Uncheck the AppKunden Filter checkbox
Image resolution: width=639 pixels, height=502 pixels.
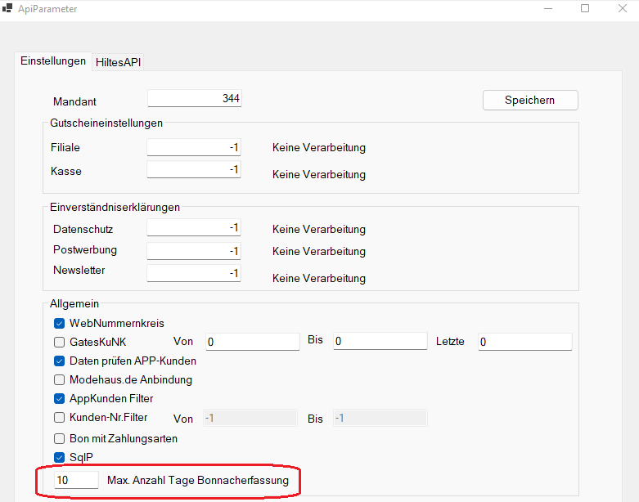(x=60, y=399)
